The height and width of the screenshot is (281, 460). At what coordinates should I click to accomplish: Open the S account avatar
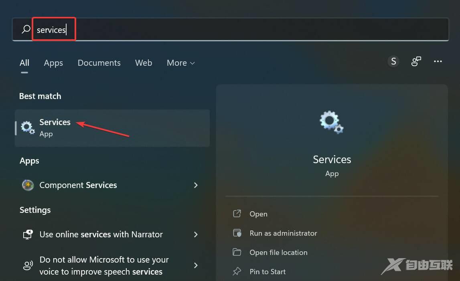tap(393, 61)
